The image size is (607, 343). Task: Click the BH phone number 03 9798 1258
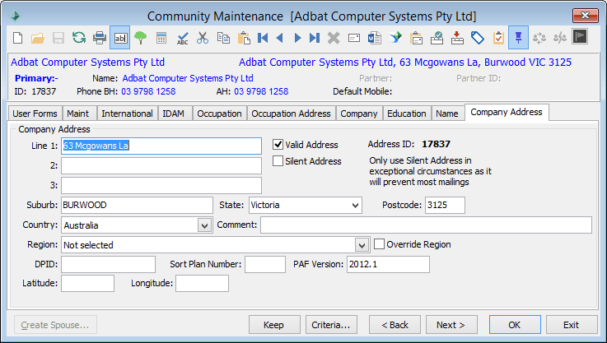coord(148,91)
